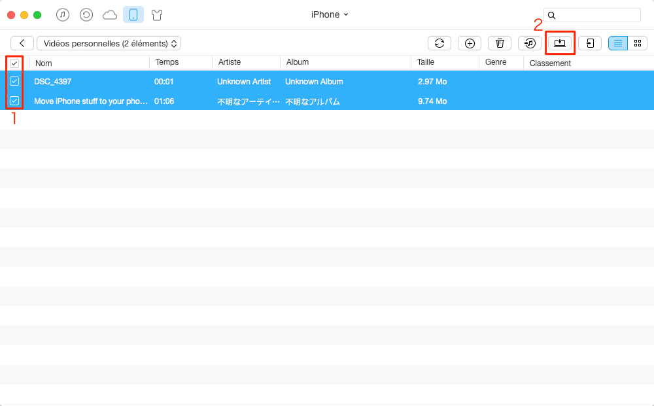The height and width of the screenshot is (406, 654).
Task: Click the Unknown Album cell
Action: tap(314, 82)
